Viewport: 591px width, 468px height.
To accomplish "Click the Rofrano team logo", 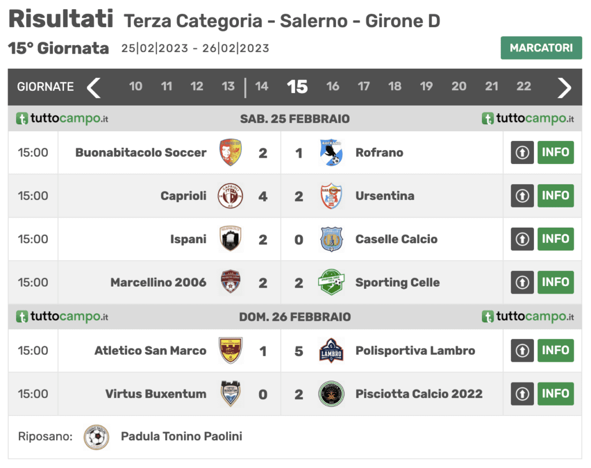I will 331,153.
